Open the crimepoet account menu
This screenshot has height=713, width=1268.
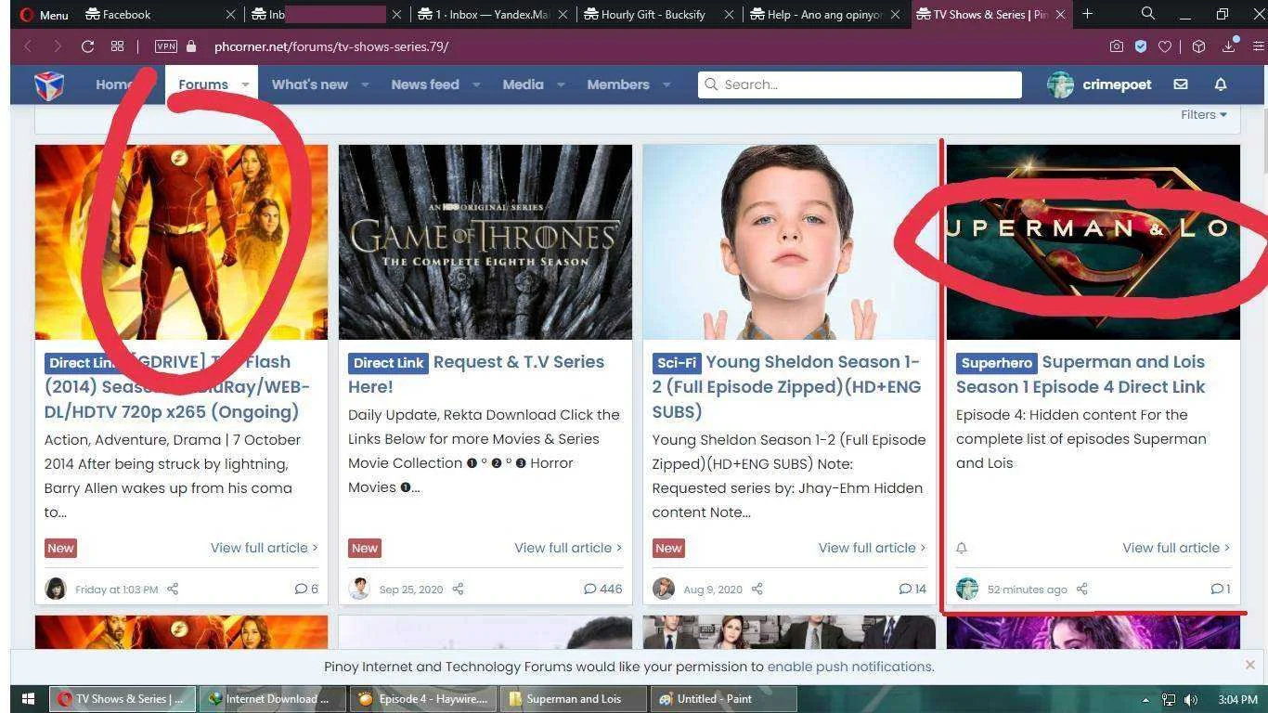[x=1099, y=84]
